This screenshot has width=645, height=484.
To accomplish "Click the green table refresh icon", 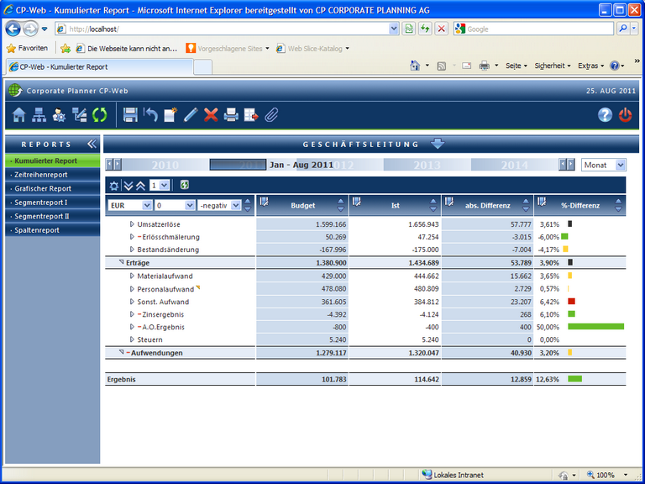I will coord(184,185).
